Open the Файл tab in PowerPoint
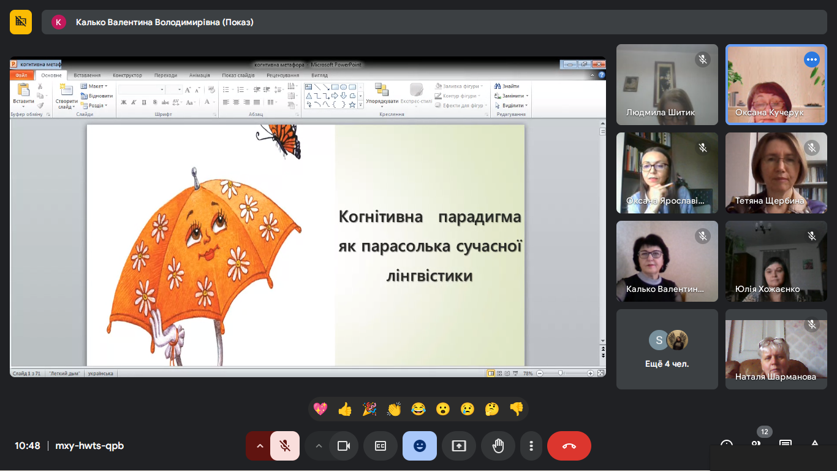The image size is (837, 471). [21, 75]
